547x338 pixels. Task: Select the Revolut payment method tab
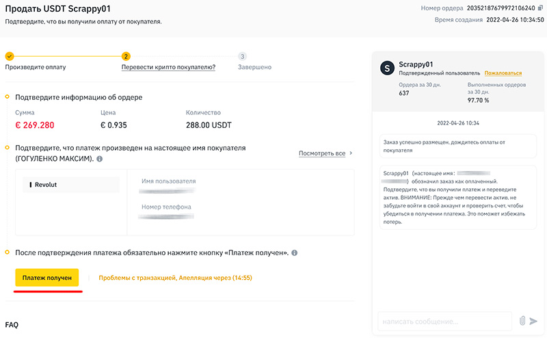[x=71, y=185]
